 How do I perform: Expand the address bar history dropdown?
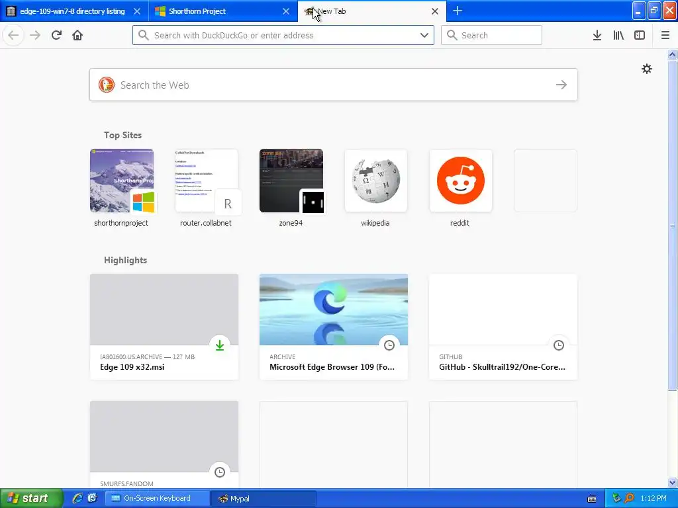pyautogui.click(x=424, y=35)
